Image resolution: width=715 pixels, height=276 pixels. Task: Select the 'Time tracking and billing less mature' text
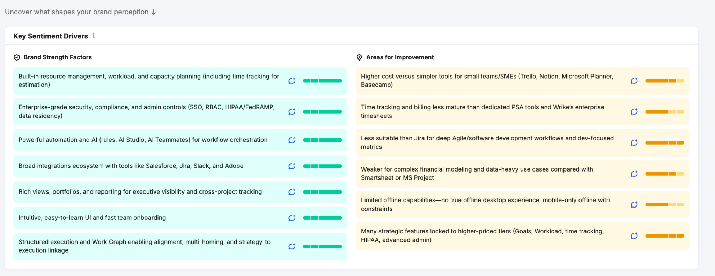coord(482,111)
